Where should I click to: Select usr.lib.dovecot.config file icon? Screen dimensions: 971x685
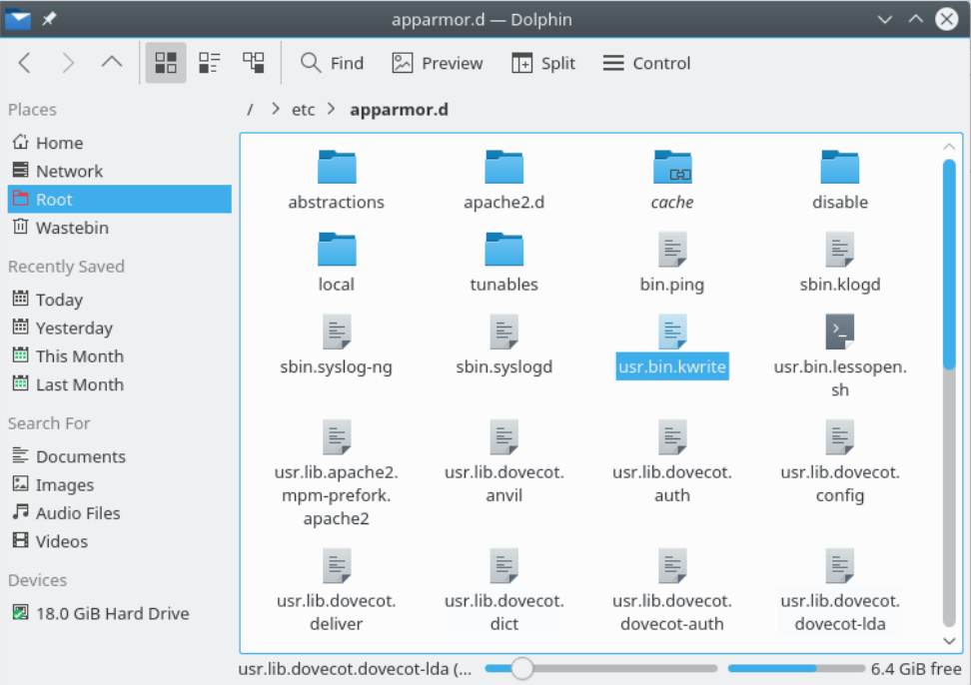pyautogui.click(x=840, y=437)
